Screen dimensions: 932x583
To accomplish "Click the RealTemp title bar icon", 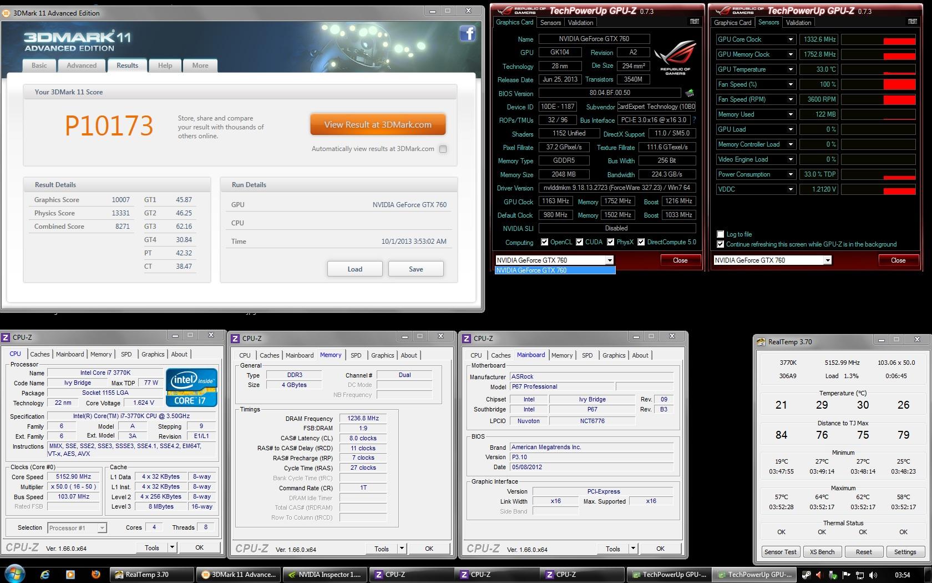I will 761,341.
